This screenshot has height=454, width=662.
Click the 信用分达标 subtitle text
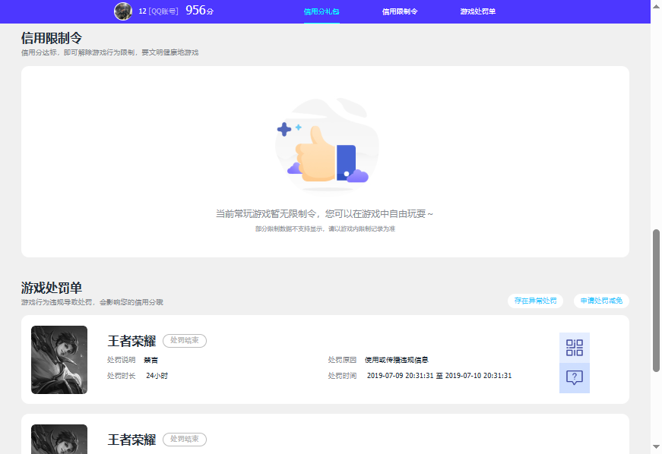coord(109,52)
